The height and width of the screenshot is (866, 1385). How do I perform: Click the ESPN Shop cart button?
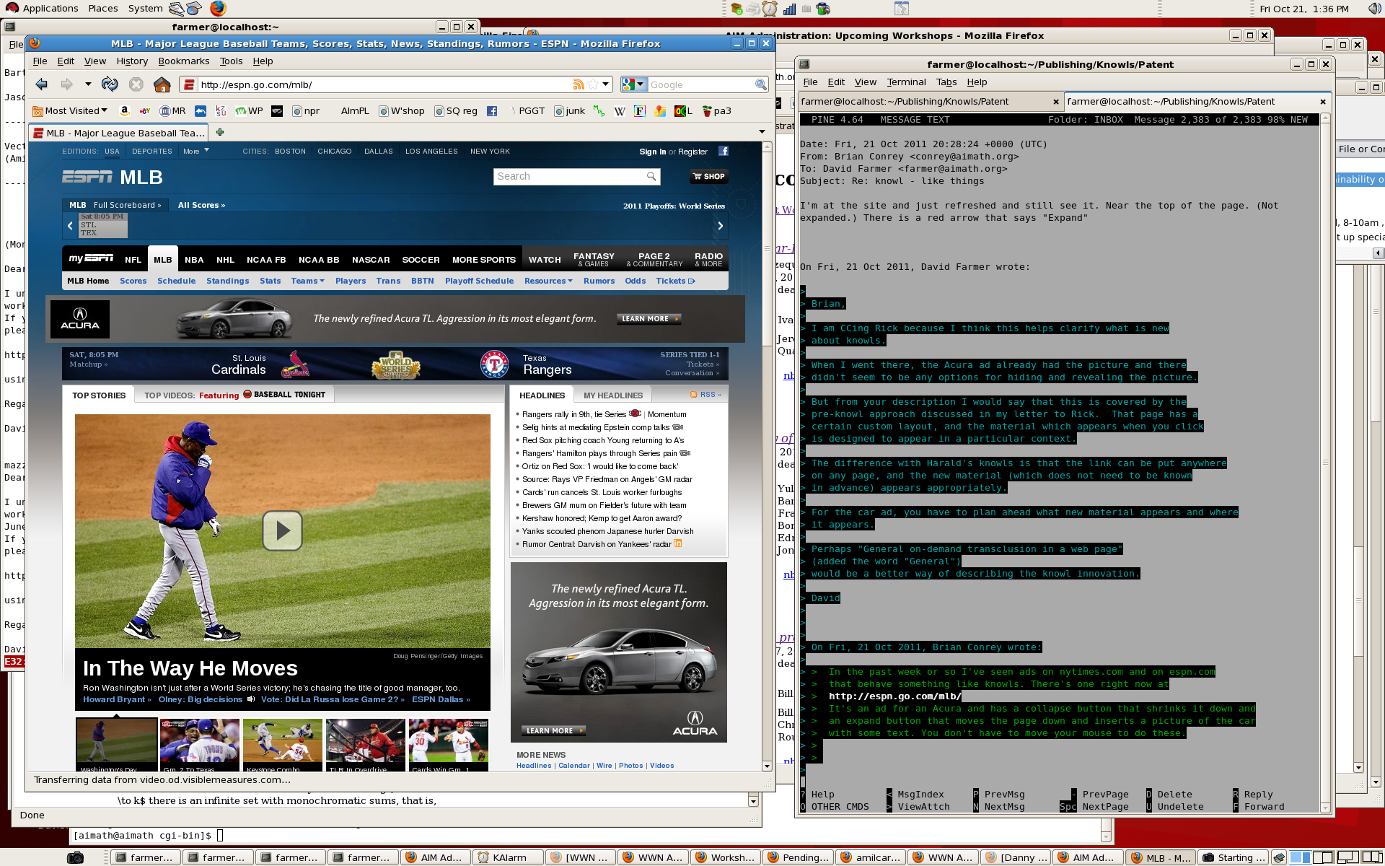[708, 176]
